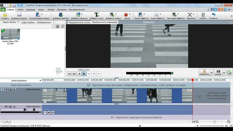The image size is (233, 131).
Task: Click the Разделить scissors button
Action: click(x=204, y=72)
